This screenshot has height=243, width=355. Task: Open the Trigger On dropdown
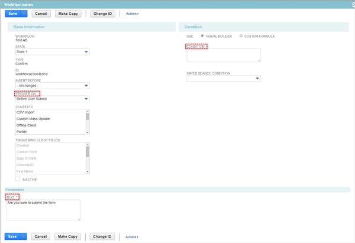(x=53, y=99)
